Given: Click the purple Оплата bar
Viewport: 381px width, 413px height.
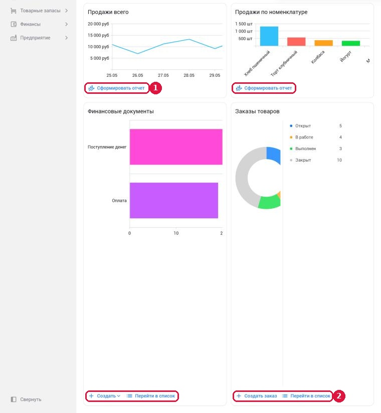Looking at the screenshot, I should (x=174, y=200).
